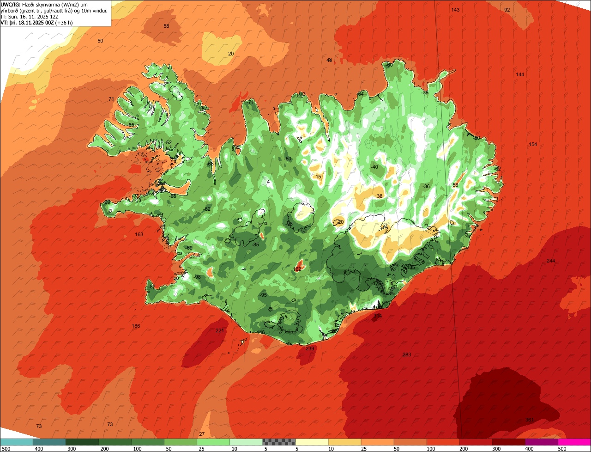Screen dimensions: 591x452
Task: Click the map value 50 in the northwest ocean
Action: coord(100,41)
